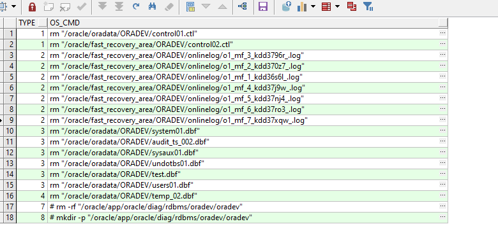Open the ellipsis button for system01.dbf row
Viewport: 498px width, 252px height.
click(442, 130)
